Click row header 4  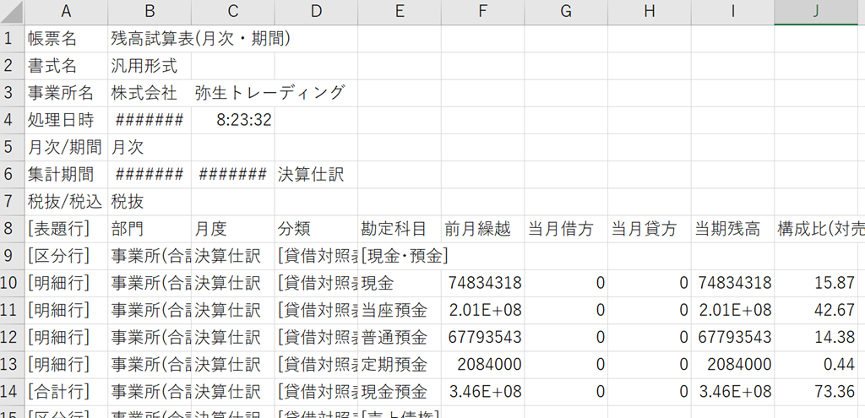(x=10, y=120)
